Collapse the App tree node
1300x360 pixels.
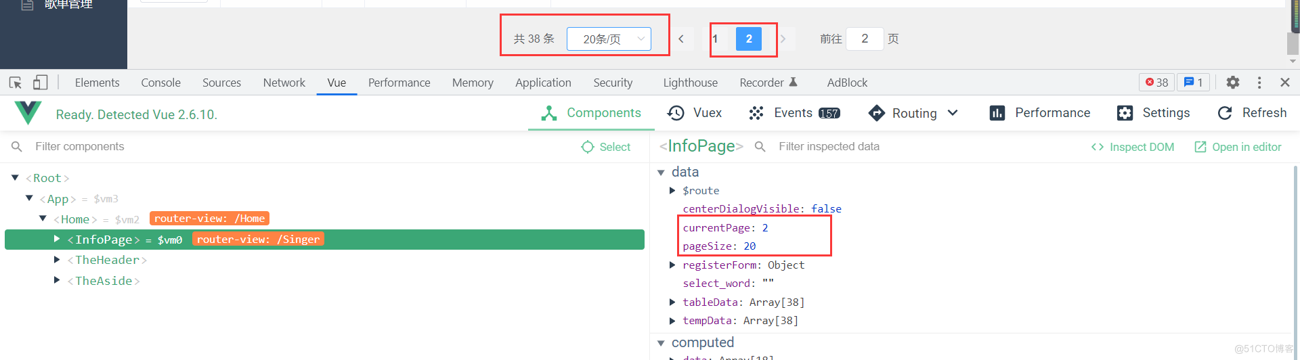point(29,198)
